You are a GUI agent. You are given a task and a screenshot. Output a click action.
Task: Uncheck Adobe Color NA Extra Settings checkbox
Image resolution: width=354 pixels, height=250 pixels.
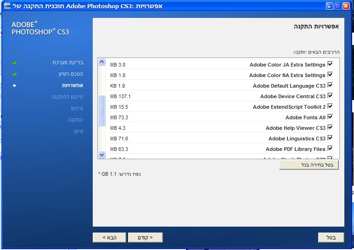pyautogui.click(x=330, y=74)
